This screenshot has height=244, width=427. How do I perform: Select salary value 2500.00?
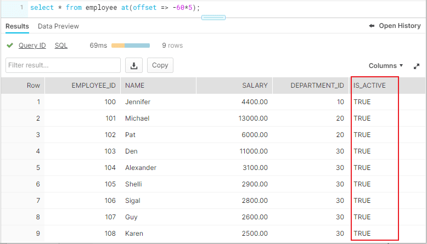[255, 234]
